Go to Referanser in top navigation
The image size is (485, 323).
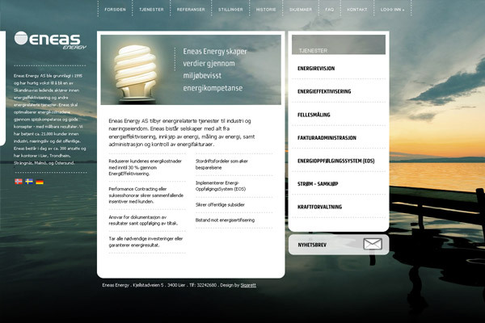pos(191,10)
